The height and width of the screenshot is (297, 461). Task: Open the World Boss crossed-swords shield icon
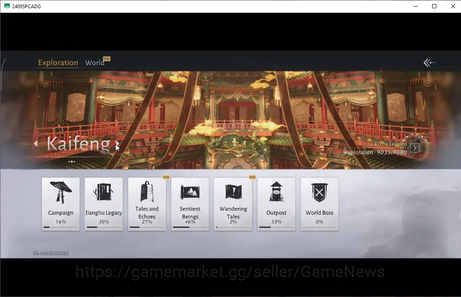[x=319, y=193]
